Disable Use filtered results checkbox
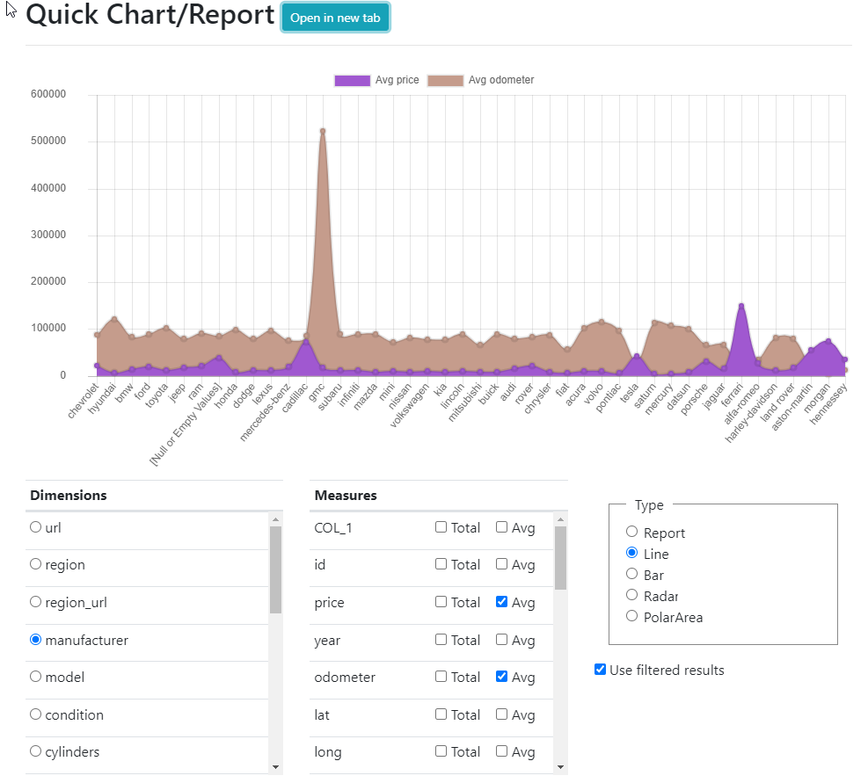The image size is (868, 783). point(601,670)
